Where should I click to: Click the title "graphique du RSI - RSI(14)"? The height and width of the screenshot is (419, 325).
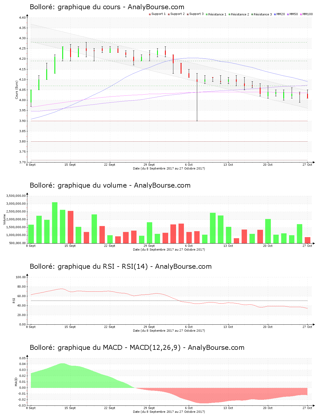(103, 267)
